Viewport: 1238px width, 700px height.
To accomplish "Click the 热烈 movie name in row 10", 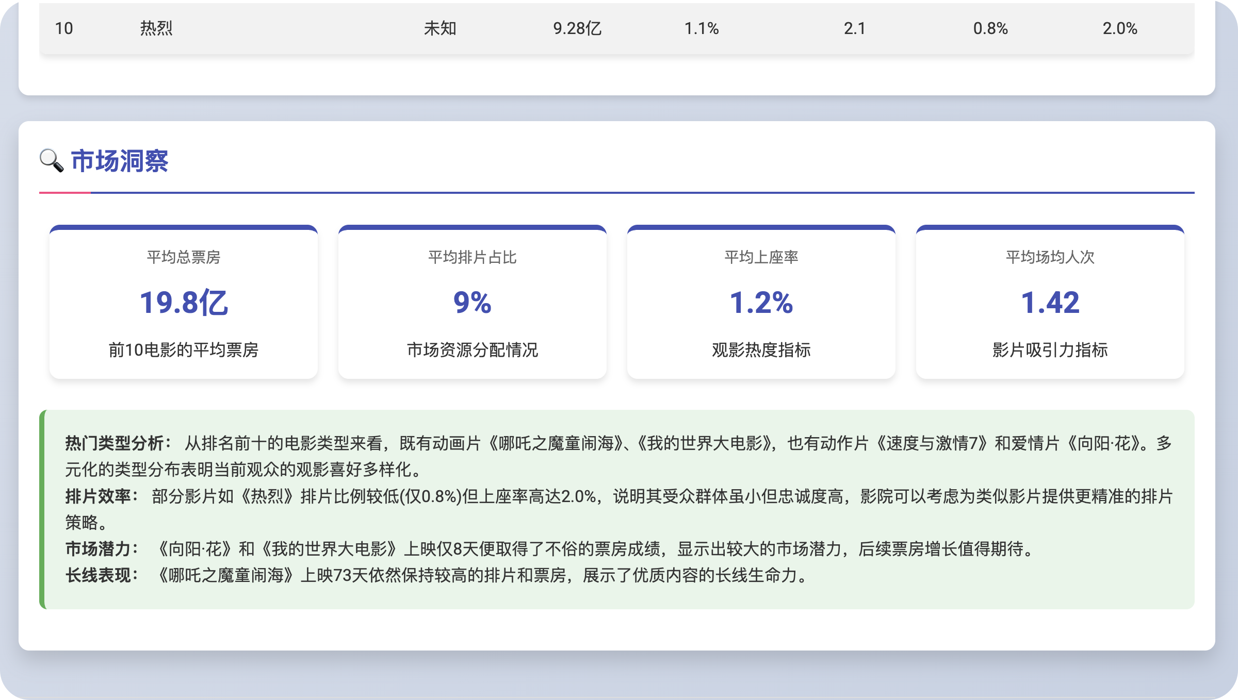I will pos(156,28).
